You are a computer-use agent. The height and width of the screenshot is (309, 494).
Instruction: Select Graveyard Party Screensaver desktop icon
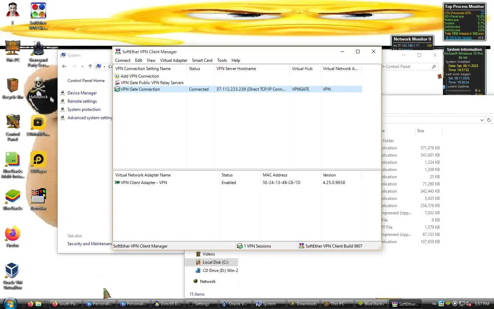[x=38, y=53]
